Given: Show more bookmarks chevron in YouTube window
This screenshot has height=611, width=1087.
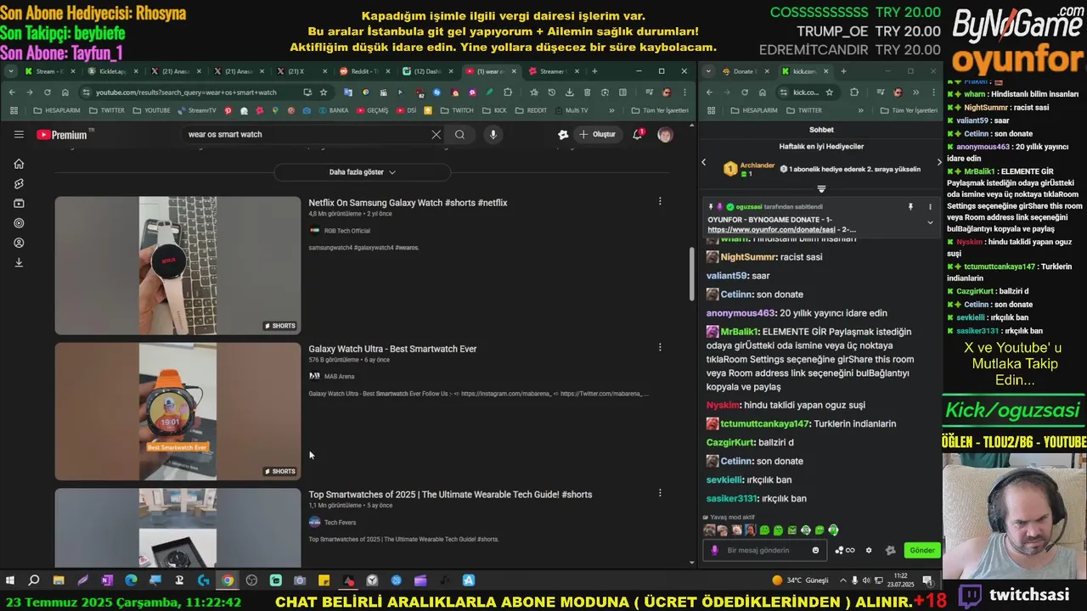Looking at the screenshot, I should coord(611,110).
